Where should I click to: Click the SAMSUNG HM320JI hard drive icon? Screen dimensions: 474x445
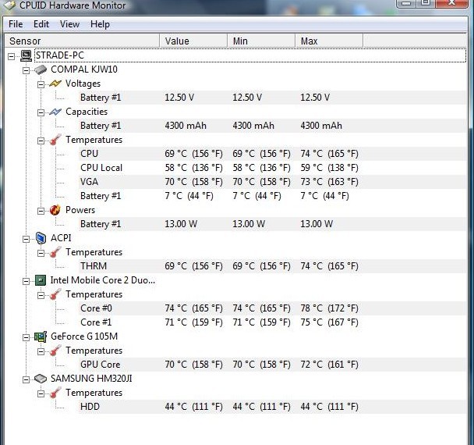41,379
